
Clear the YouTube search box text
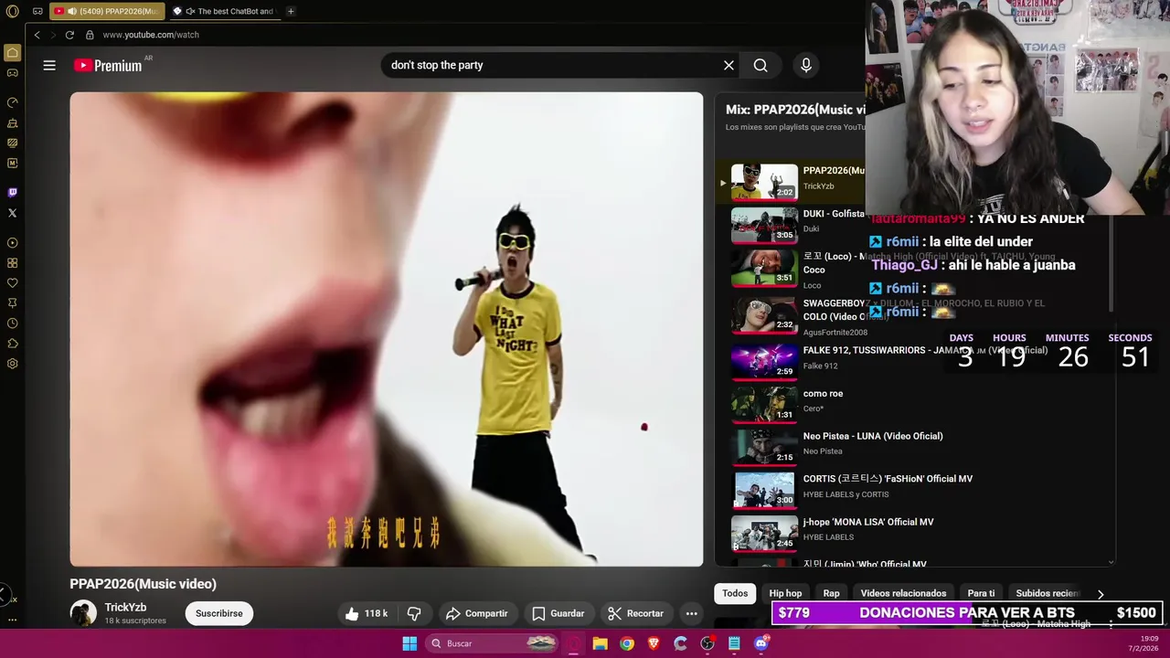[729, 65]
